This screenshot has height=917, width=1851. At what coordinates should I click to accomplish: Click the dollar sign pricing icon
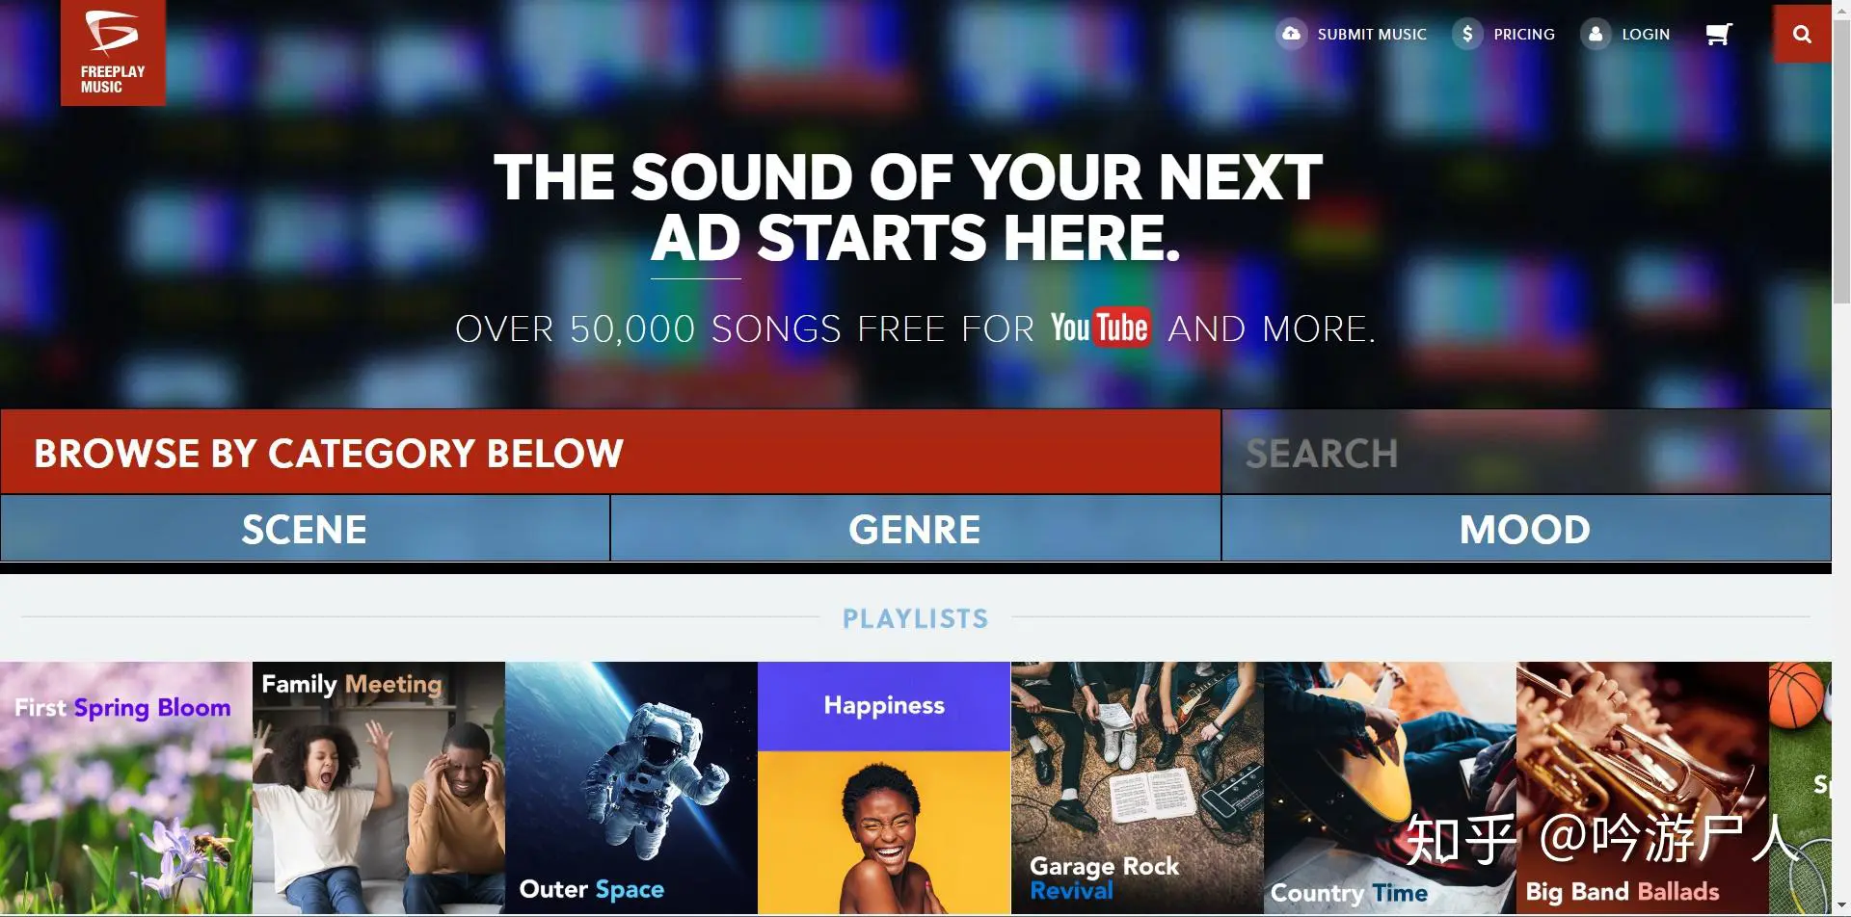point(1467,34)
